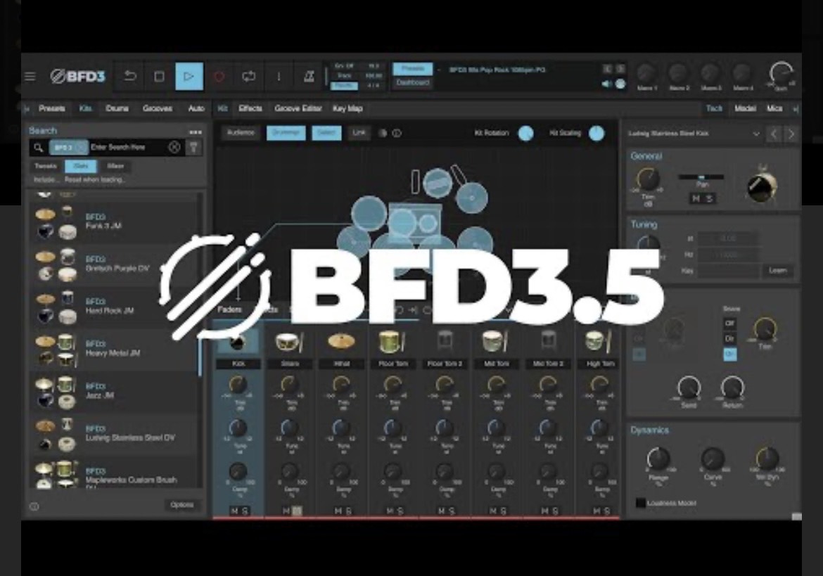Viewport: 823px width, 576px height.
Task: Clear the search with the circled X icon
Action: point(174,148)
